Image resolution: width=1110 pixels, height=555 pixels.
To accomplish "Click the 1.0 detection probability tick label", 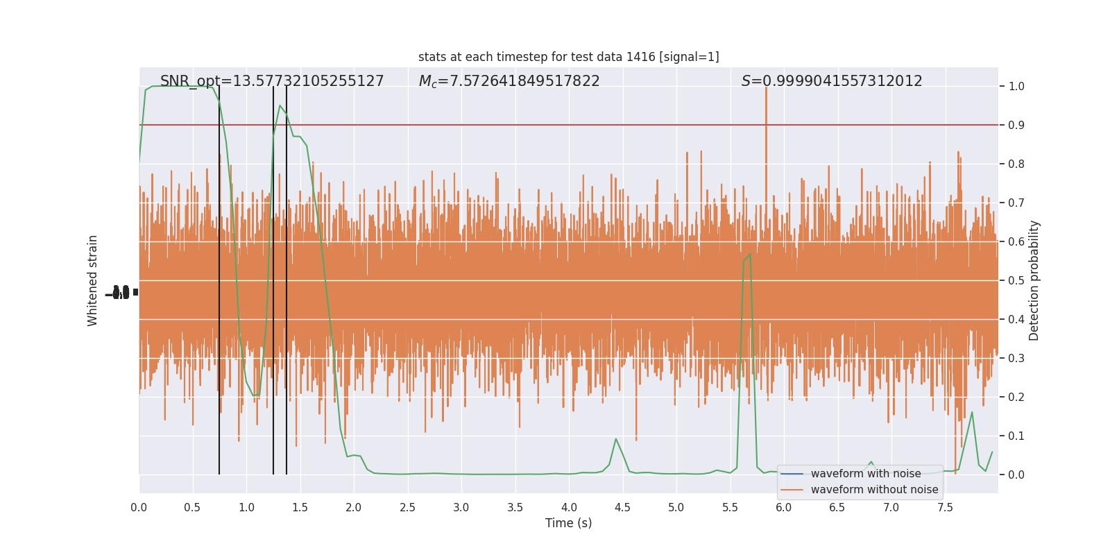I will (1016, 87).
